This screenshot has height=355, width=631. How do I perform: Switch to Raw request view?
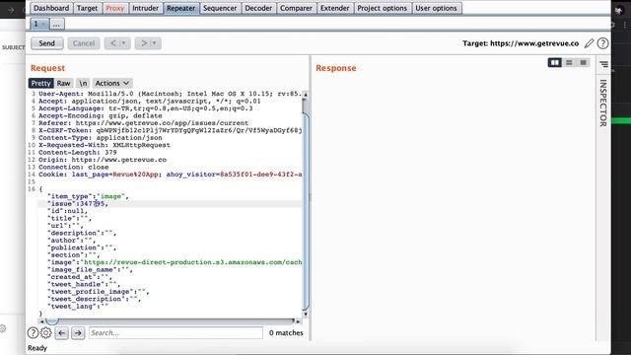click(x=63, y=83)
